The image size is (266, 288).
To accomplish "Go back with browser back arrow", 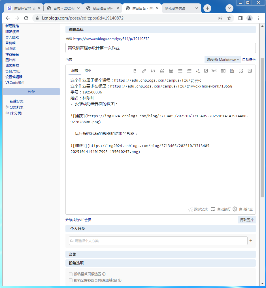I will (x=8, y=18).
